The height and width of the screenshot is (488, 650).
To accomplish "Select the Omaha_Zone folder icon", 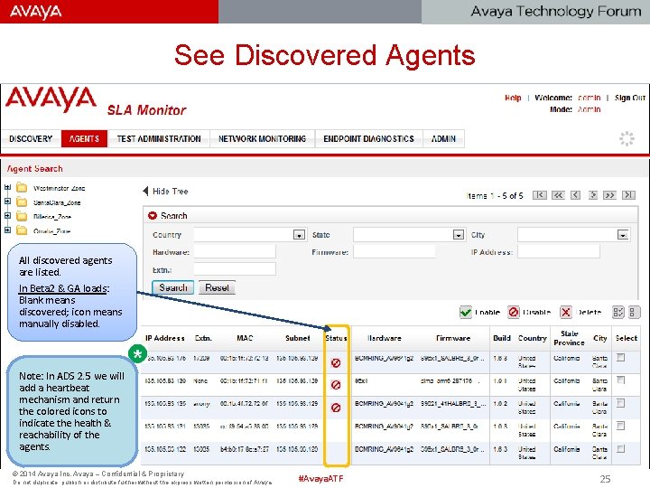I will [22, 230].
